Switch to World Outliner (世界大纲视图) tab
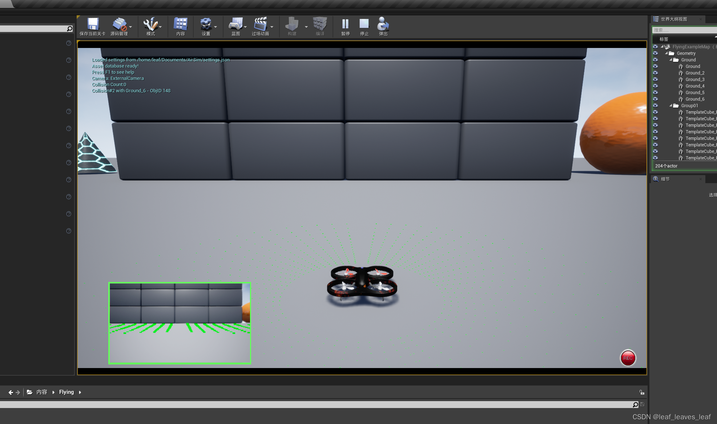The width and height of the screenshot is (717, 424). pyautogui.click(x=674, y=19)
